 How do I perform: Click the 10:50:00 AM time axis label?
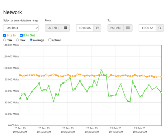[x=140, y=132]
